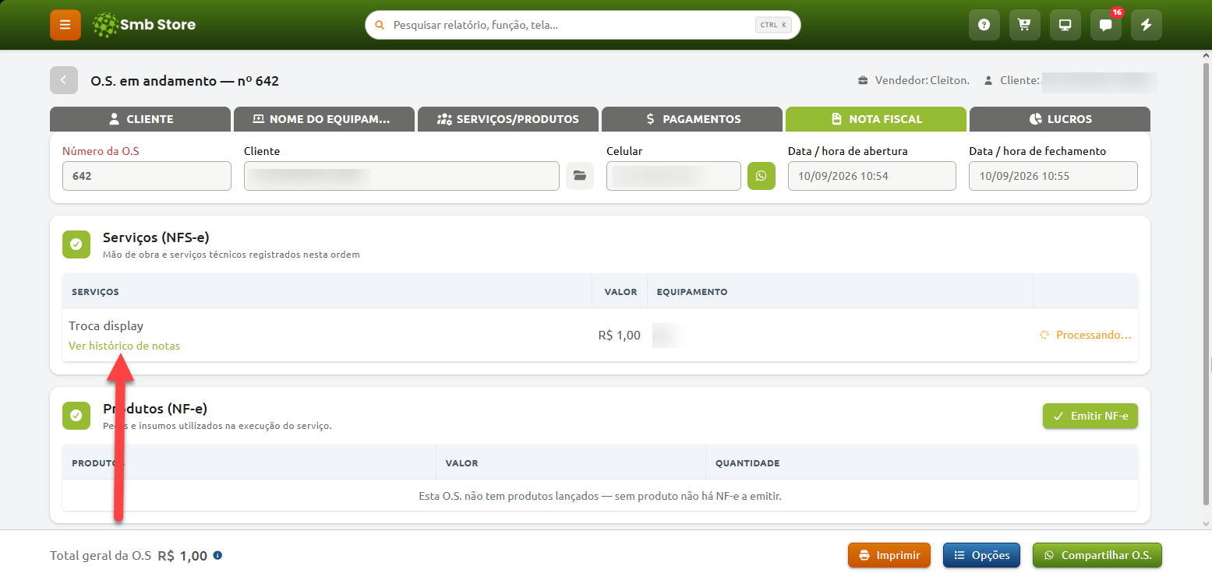
Task: Click the search magnifier icon
Action: click(380, 25)
